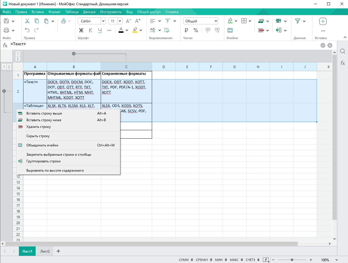Open the font name Calibri dropdown
Screen dimensions: 348x263
tap(103, 21)
